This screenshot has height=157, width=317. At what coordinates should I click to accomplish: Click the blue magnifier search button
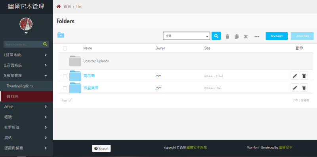[x=216, y=36]
